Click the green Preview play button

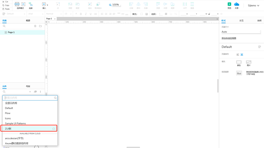(229, 4)
